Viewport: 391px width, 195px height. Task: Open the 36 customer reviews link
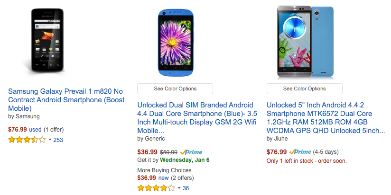[x=186, y=188]
